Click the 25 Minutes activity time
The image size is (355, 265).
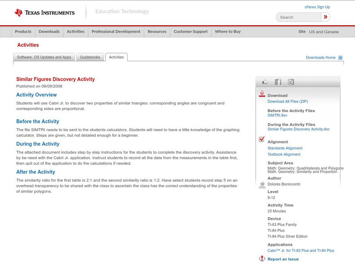tap(276, 211)
